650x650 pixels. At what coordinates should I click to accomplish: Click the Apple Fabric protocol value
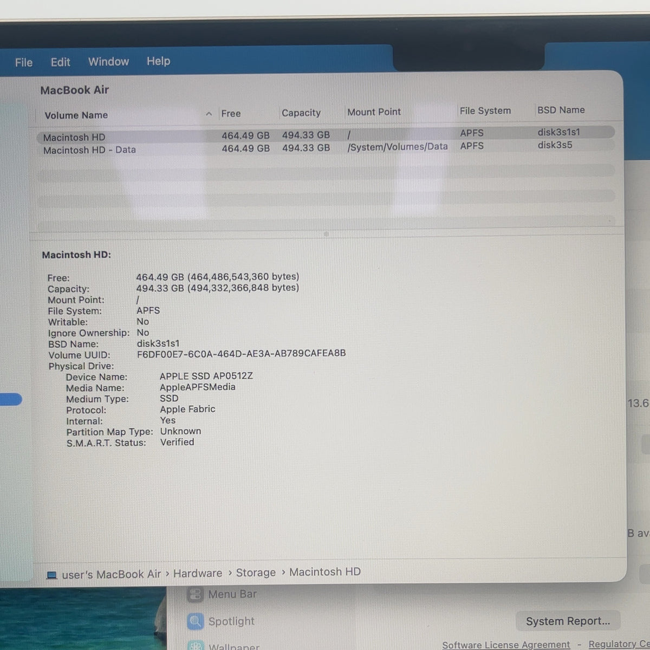(x=187, y=409)
